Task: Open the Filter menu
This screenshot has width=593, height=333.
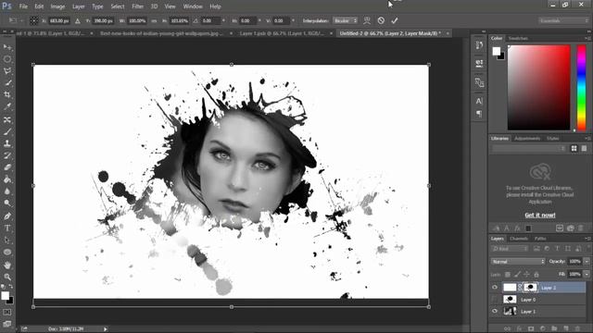Action: point(138,6)
